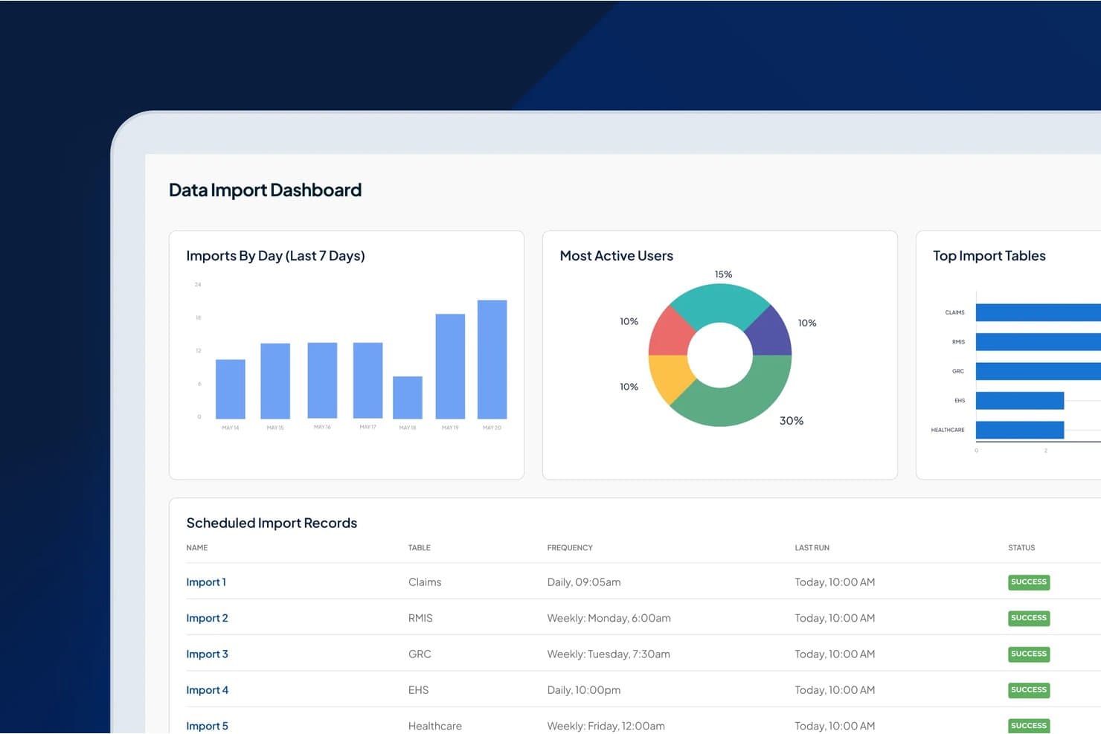Click the GRC table cell for Import 3
Image resolution: width=1101 pixels, height=734 pixels.
[420, 654]
